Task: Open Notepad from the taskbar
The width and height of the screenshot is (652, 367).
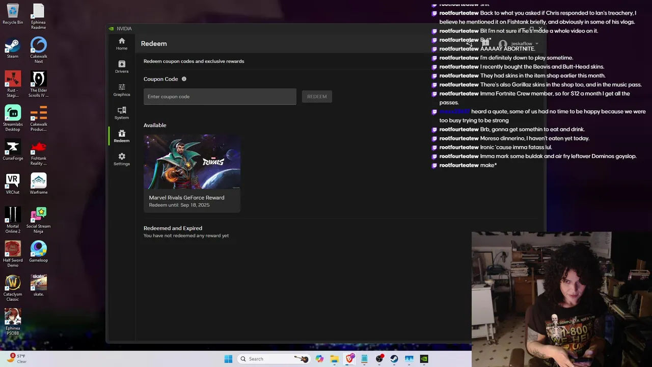Action: [x=364, y=359]
